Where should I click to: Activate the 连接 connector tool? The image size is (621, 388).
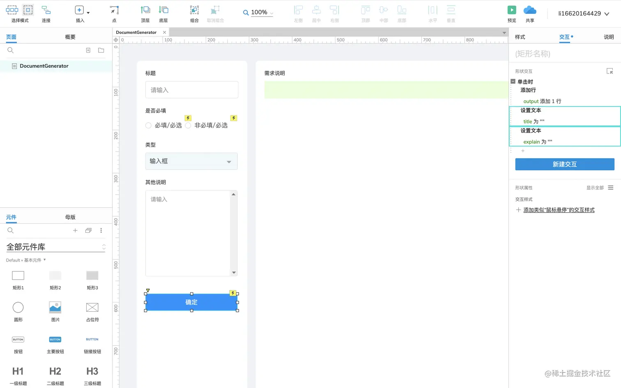point(46,10)
